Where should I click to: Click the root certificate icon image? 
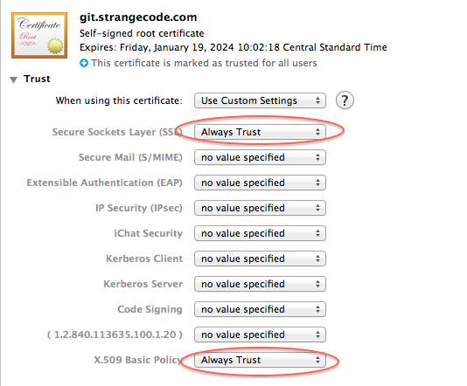(x=39, y=35)
